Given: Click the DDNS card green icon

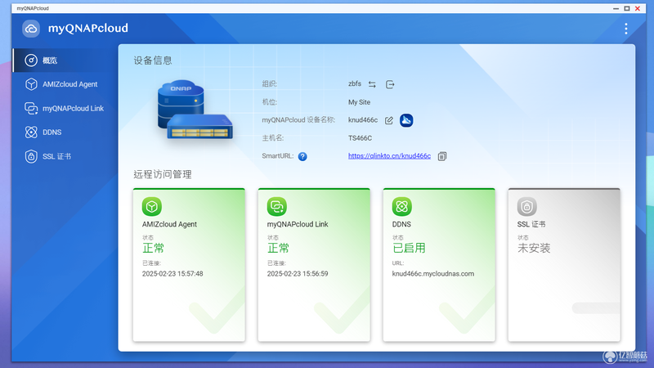Looking at the screenshot, I should [x=401, y=207].
